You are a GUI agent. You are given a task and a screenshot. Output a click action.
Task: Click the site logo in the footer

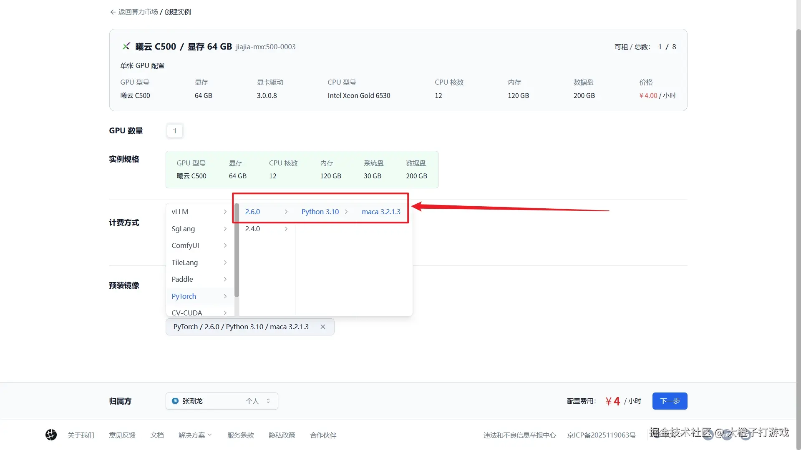(x=51, y=435)
